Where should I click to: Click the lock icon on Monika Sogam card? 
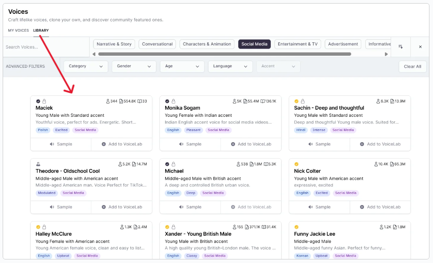click(x=173, y=101)
